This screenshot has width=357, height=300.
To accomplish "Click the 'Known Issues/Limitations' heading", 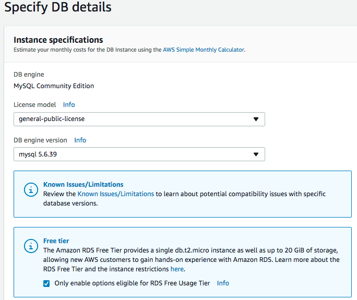I will (84, 184).
